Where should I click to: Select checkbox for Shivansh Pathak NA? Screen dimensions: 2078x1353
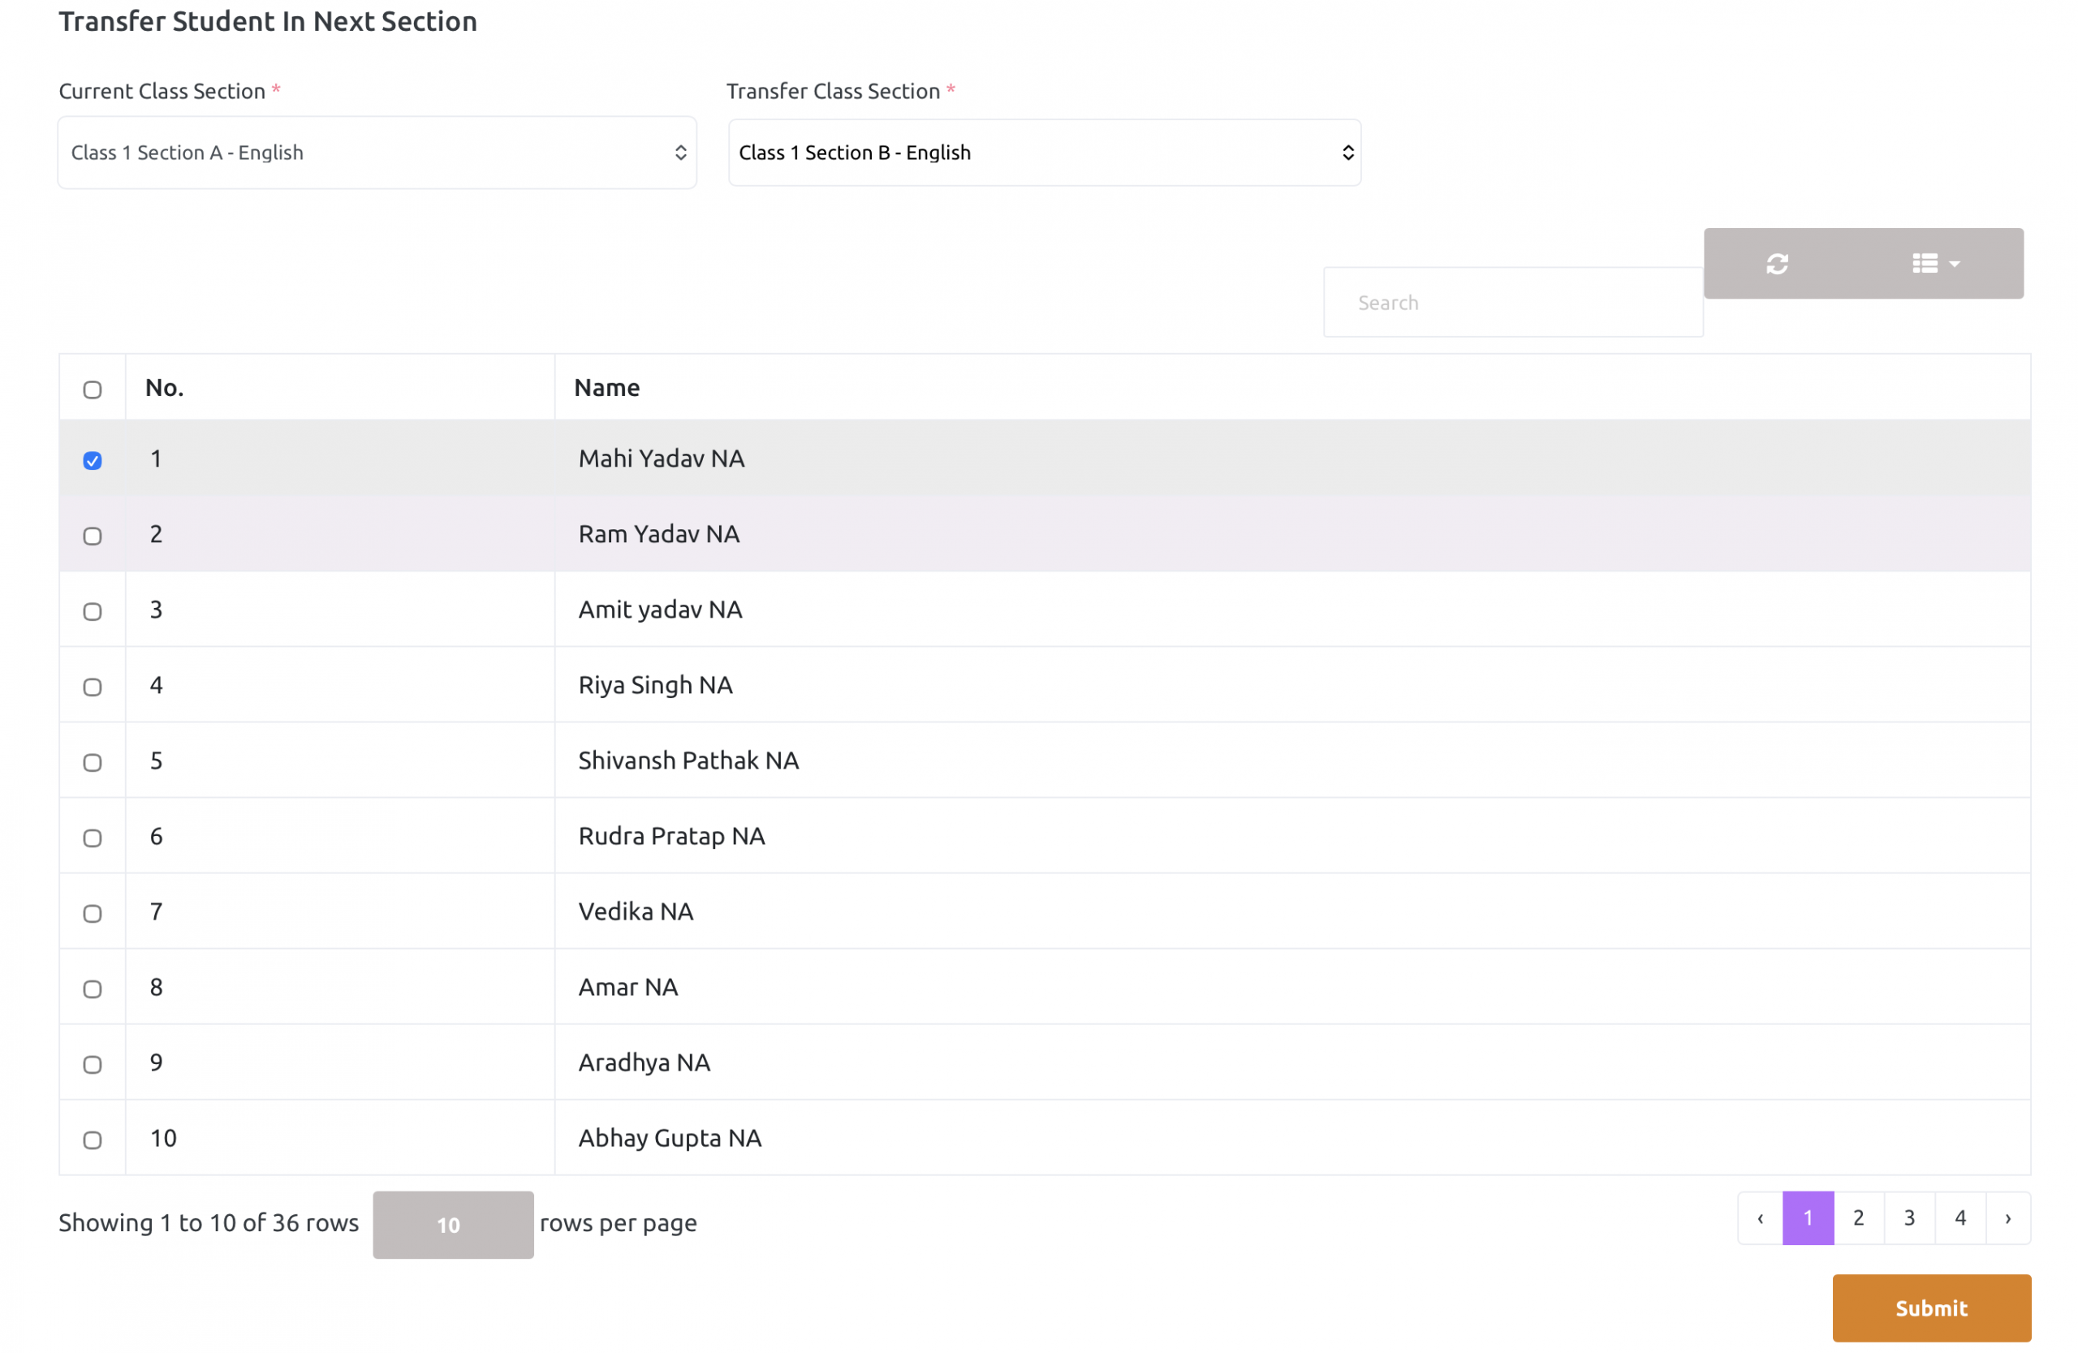coord(93,762)
